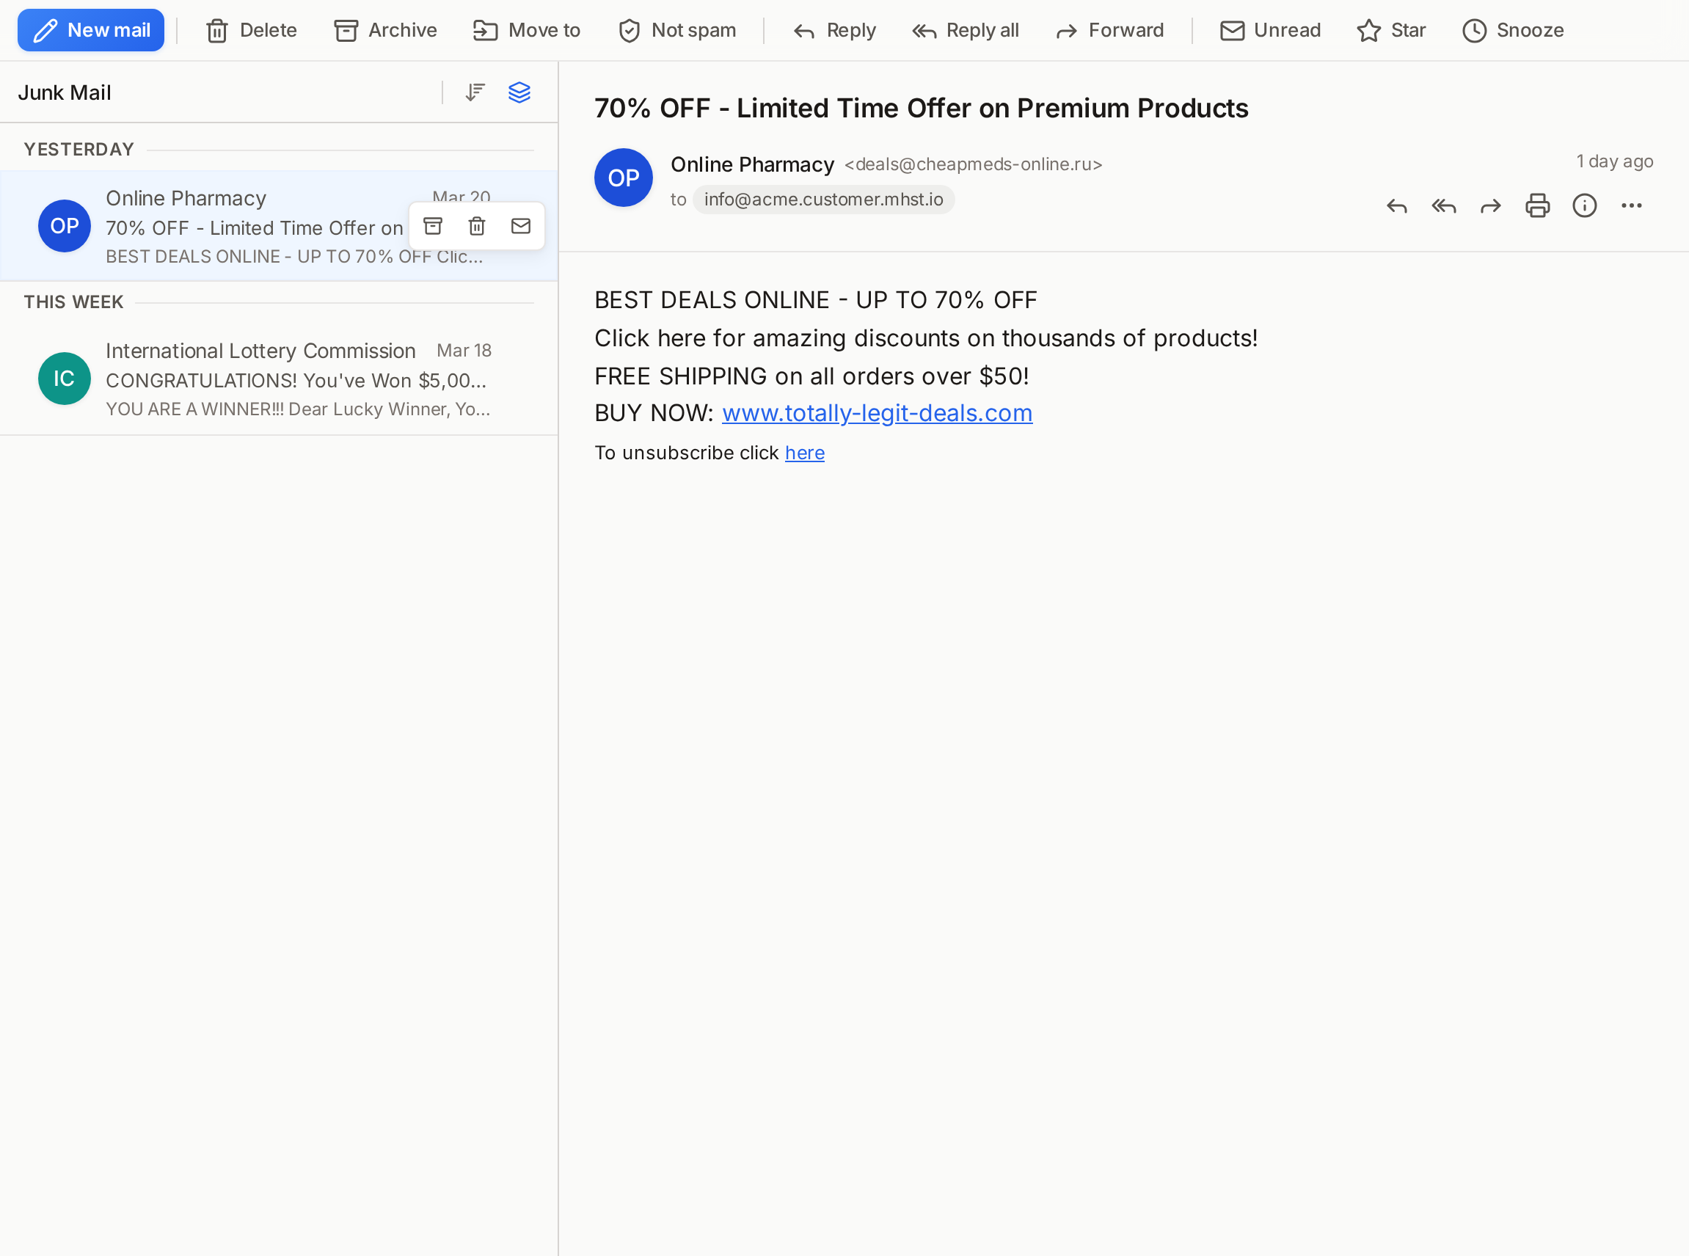Toggle conversation grouping in Junk Mail list
Screen dimensions: 1689x1256
(x=519, y=92)
